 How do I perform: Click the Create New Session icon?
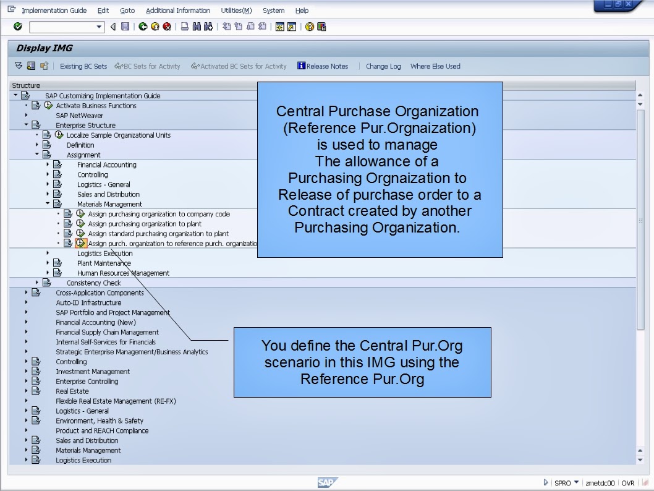280,27
